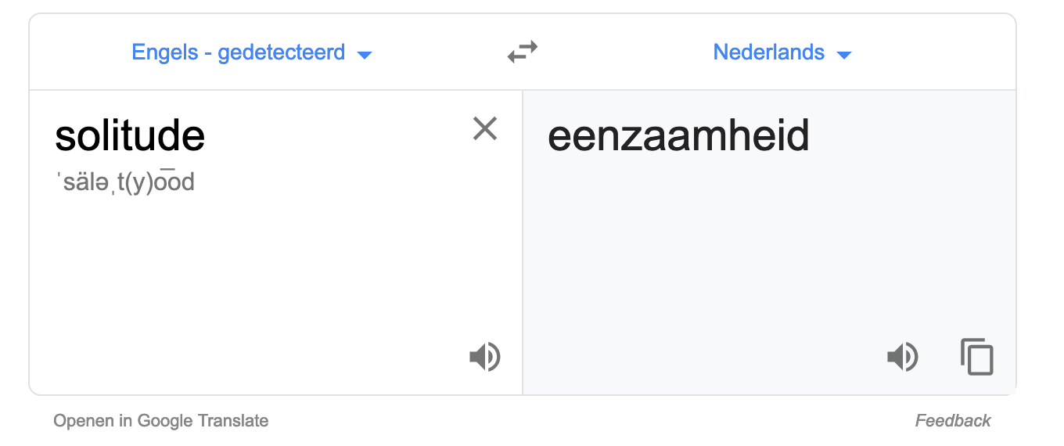1064x446 pixels.
Task: Select the words 'Google Translate' in the footer link
Action: click(x=203, y=420)
